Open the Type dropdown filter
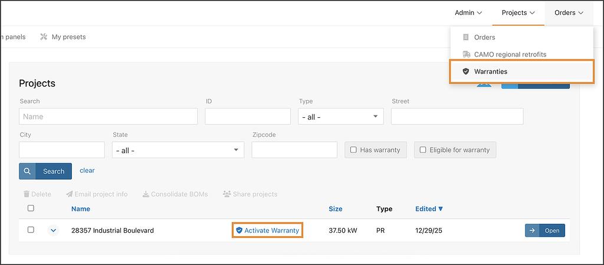 coord(340,117)
